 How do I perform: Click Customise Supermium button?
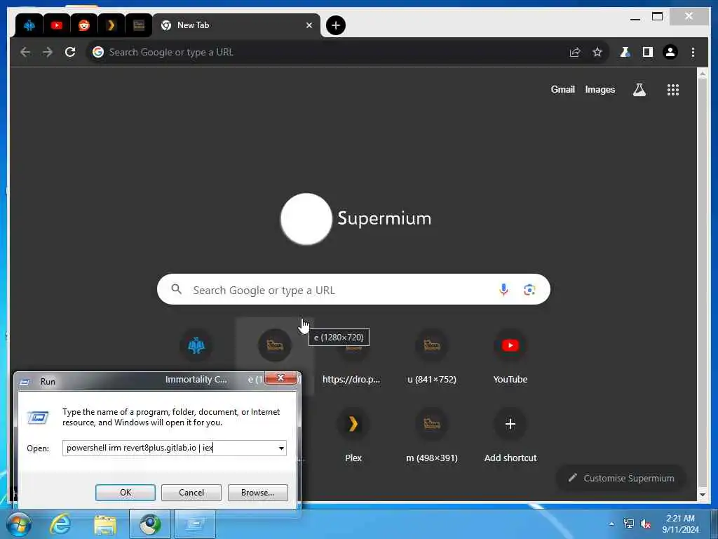pyautogui.click(x=621, y=478)
